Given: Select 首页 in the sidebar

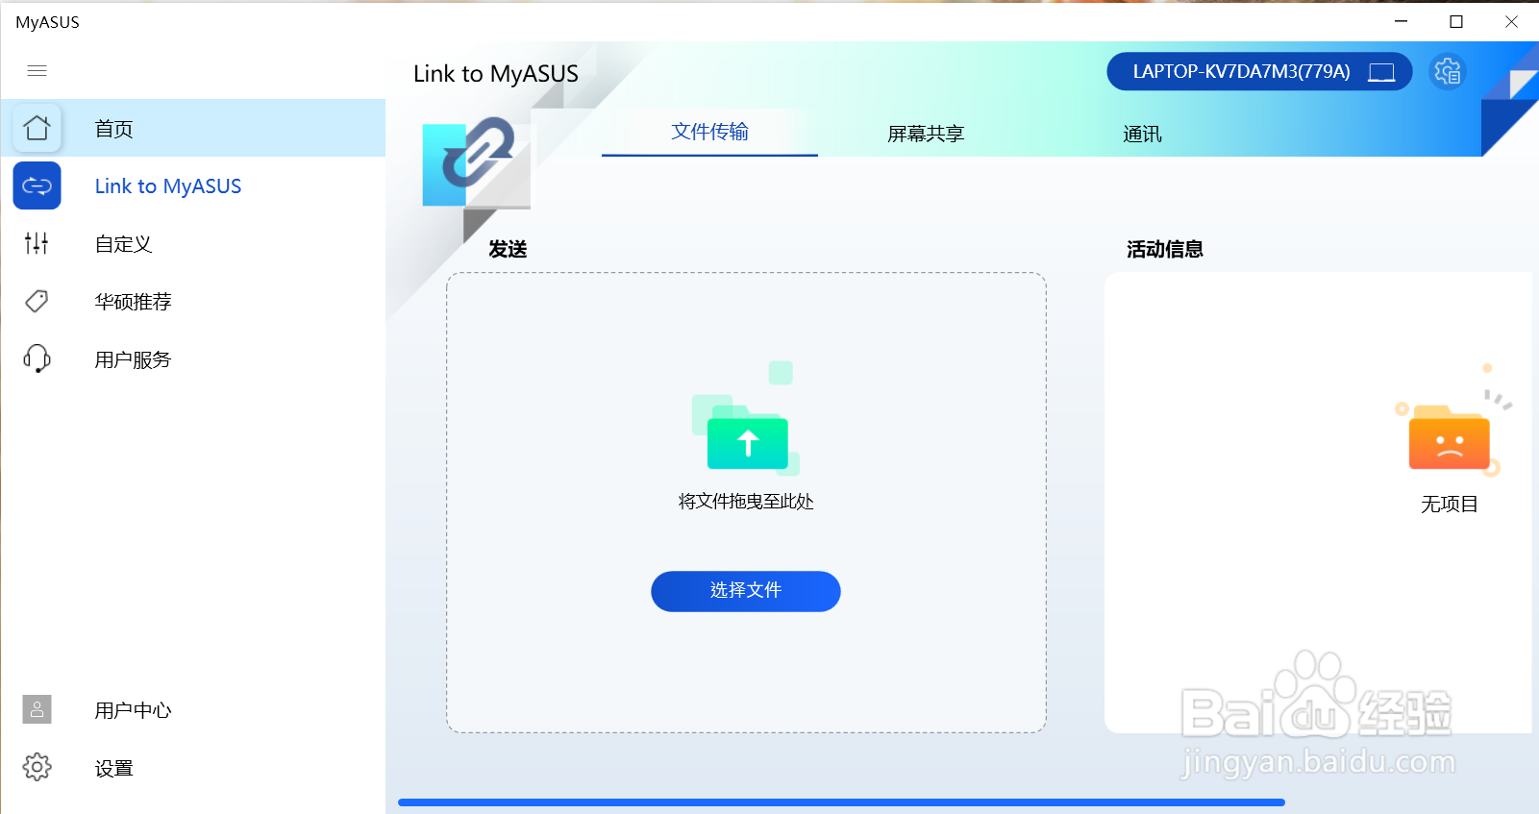Looking at the screenshot, I should point(193,128).
